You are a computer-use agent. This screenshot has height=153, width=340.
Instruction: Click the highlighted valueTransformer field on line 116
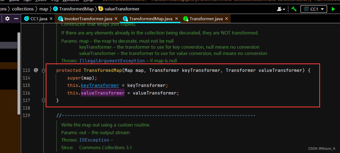click(x=103, y=93)
